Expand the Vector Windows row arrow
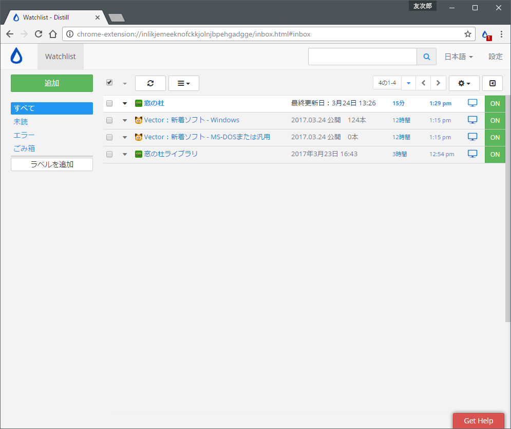This screenshot has width=511, height=429. click(x=125, y=120)
